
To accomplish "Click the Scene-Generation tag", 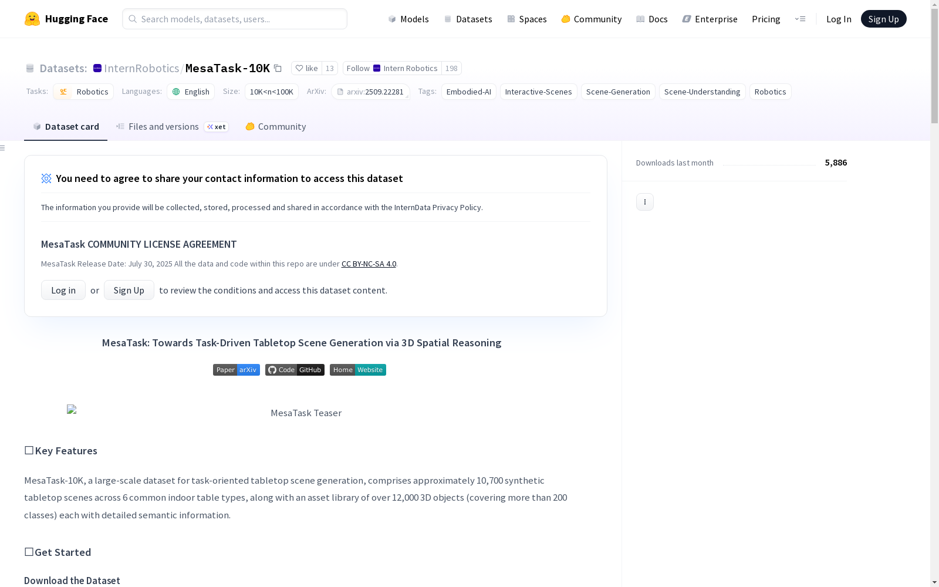I will click(618, 92).
